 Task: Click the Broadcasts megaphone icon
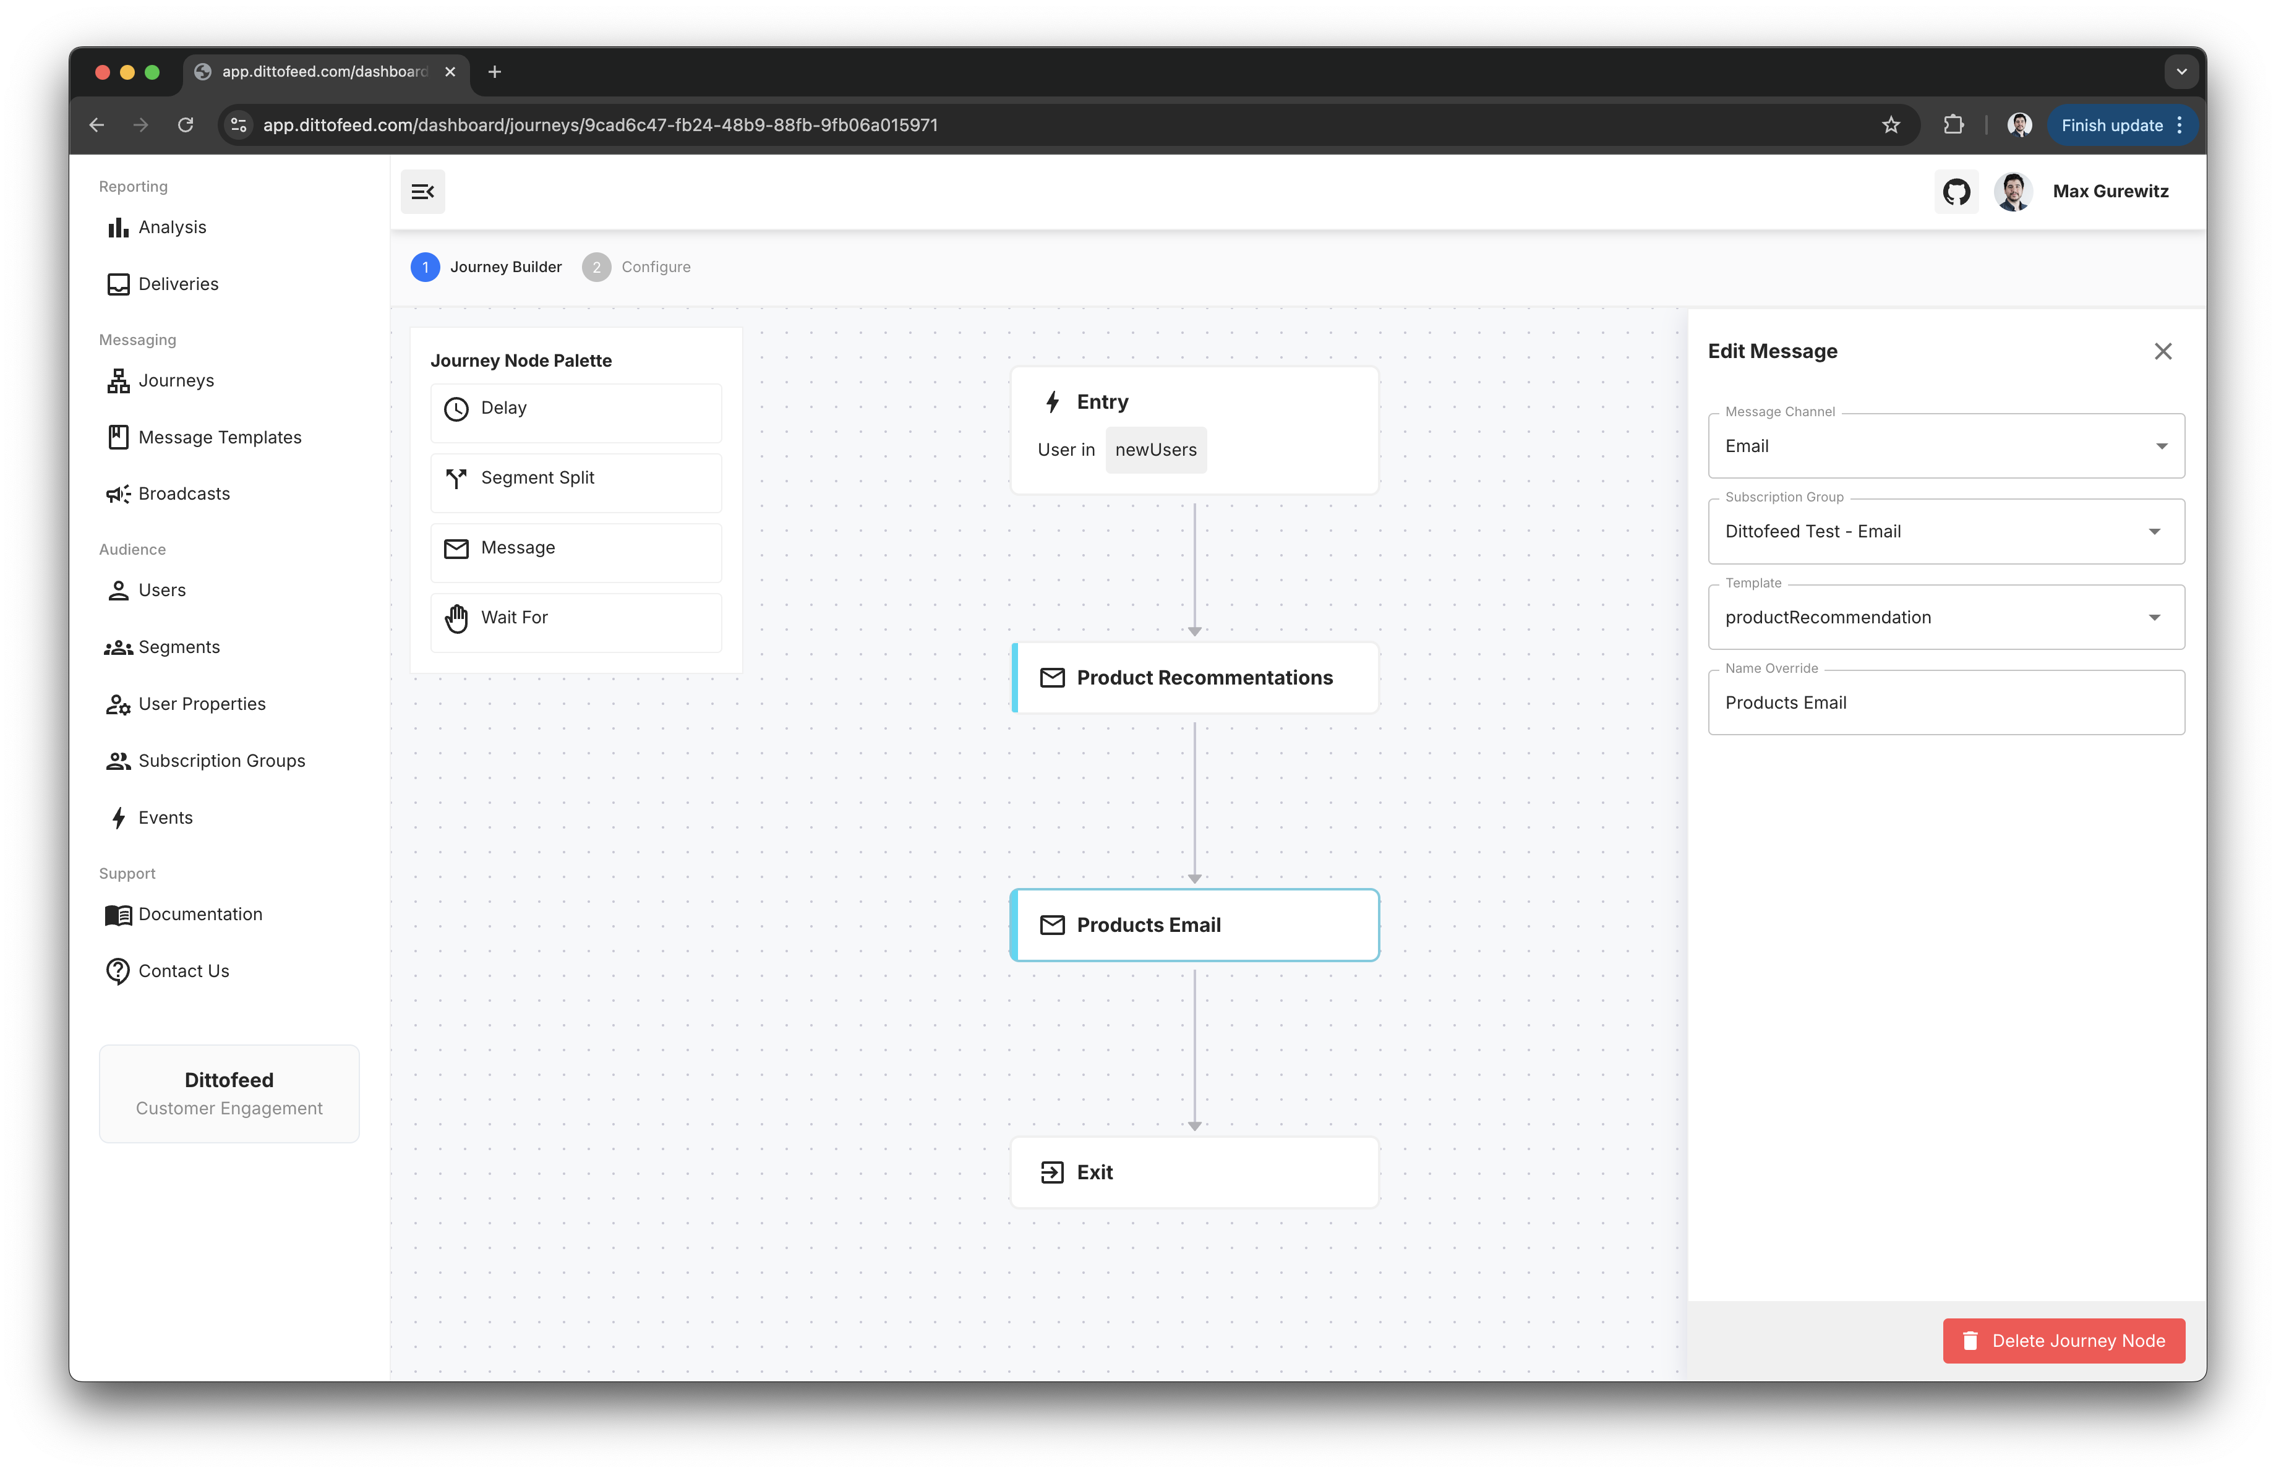[118, 494]
